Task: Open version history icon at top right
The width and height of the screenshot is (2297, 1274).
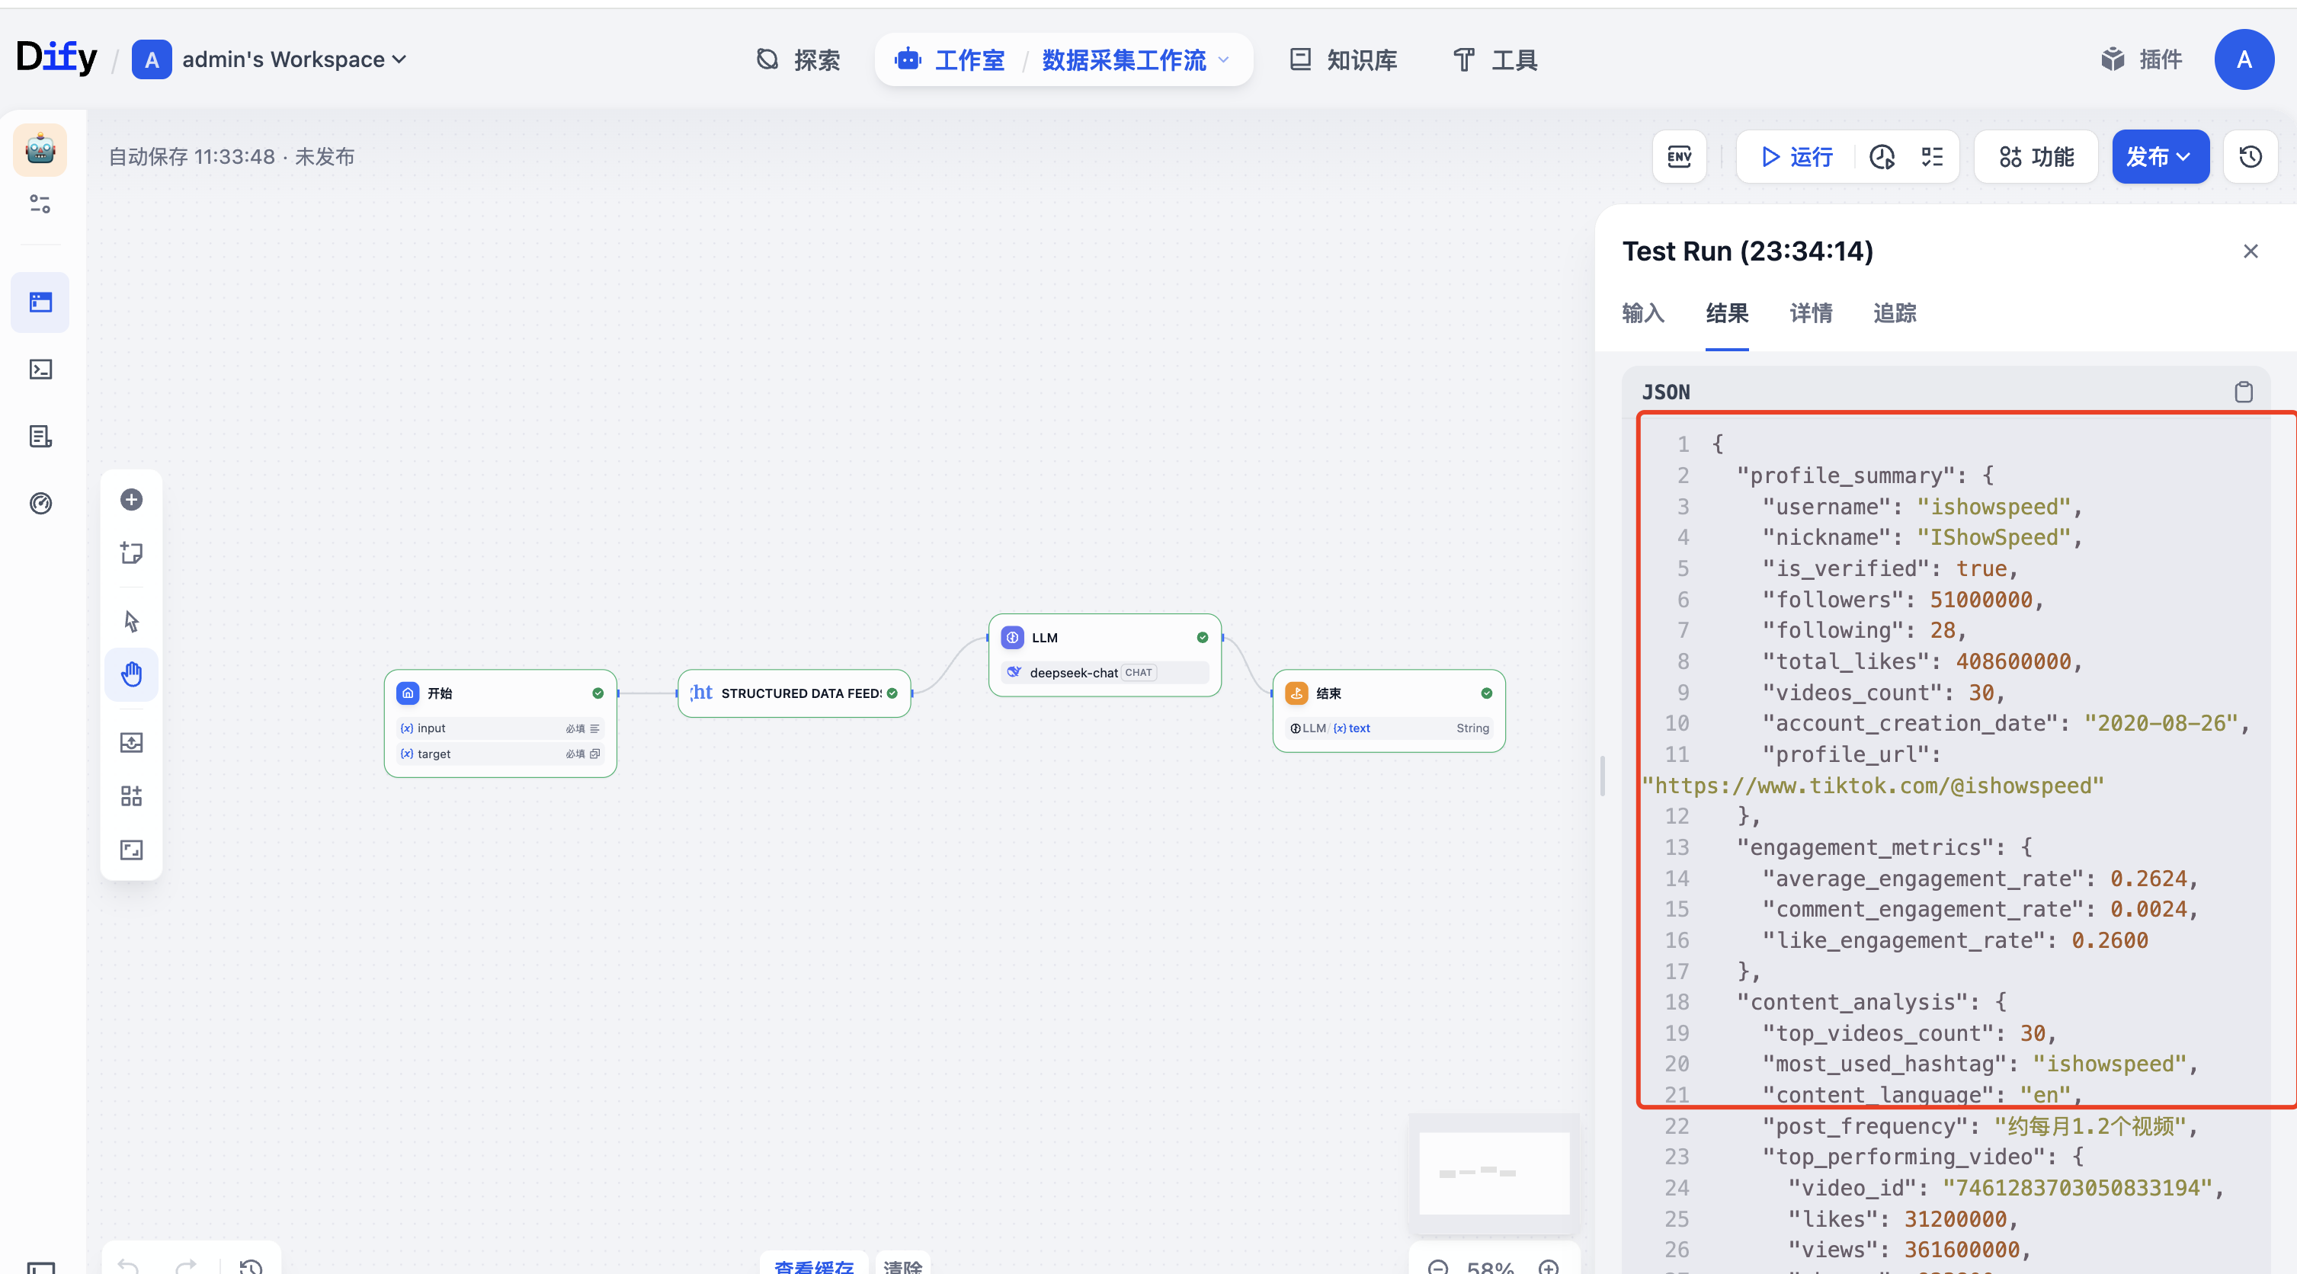Action: tap(2250, 157)
